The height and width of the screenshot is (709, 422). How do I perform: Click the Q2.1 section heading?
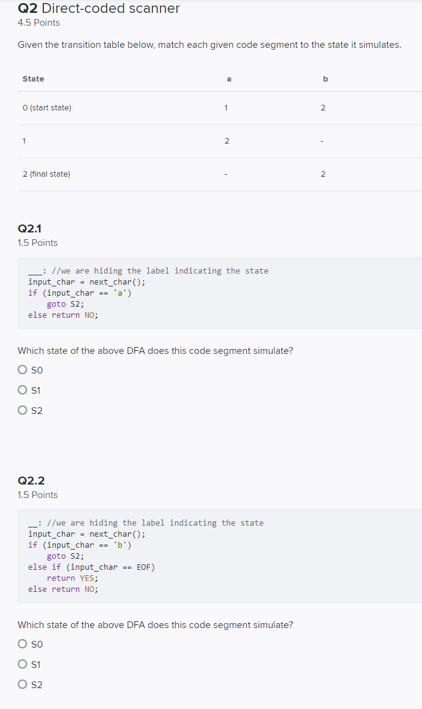[29, 228]
